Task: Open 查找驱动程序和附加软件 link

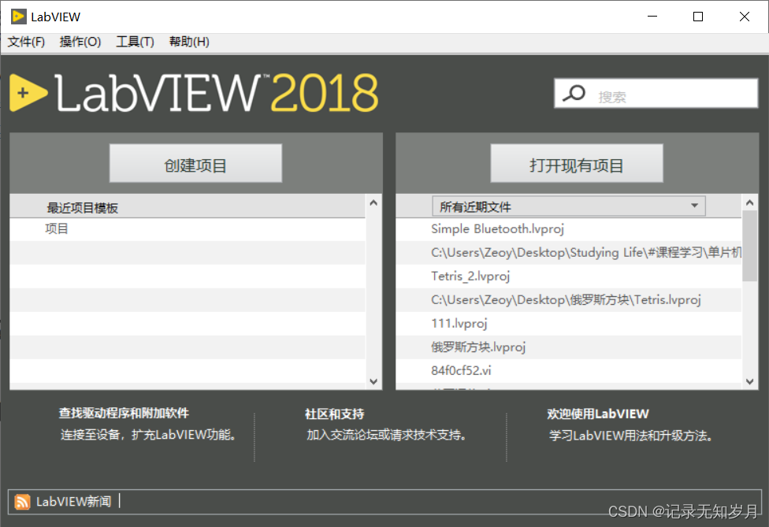Action: click(124, 414)
